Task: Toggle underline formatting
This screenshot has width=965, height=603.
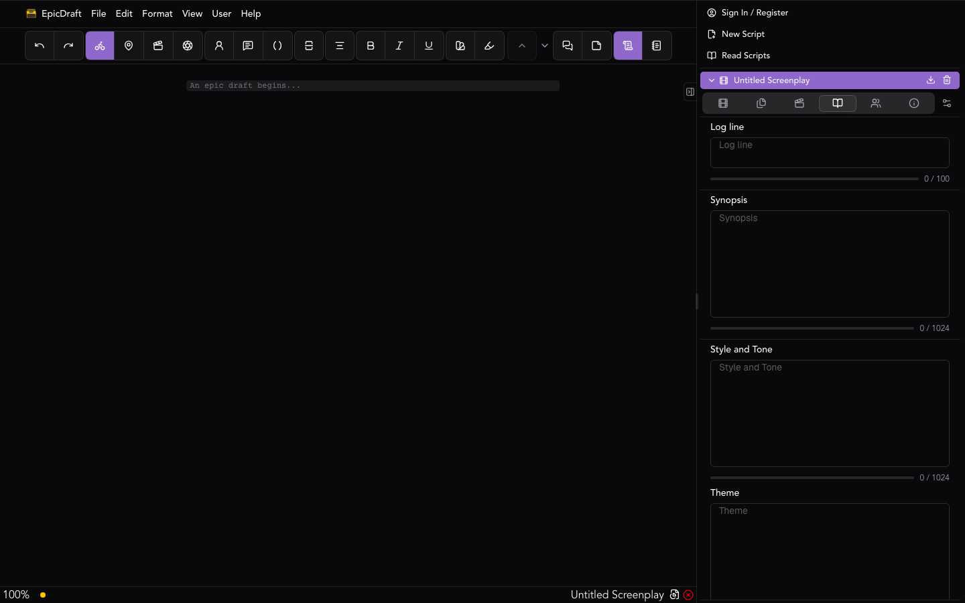Action: tap(429, 46)
